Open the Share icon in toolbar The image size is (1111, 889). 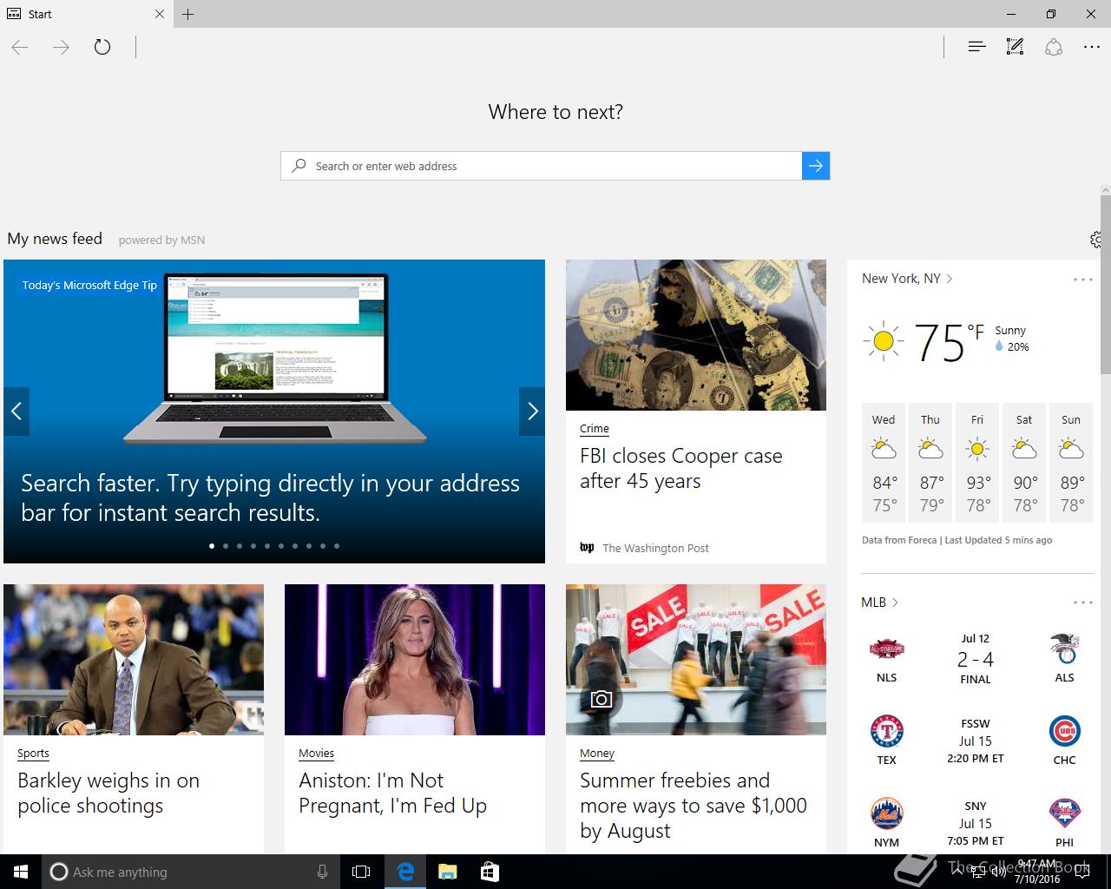1054,47
